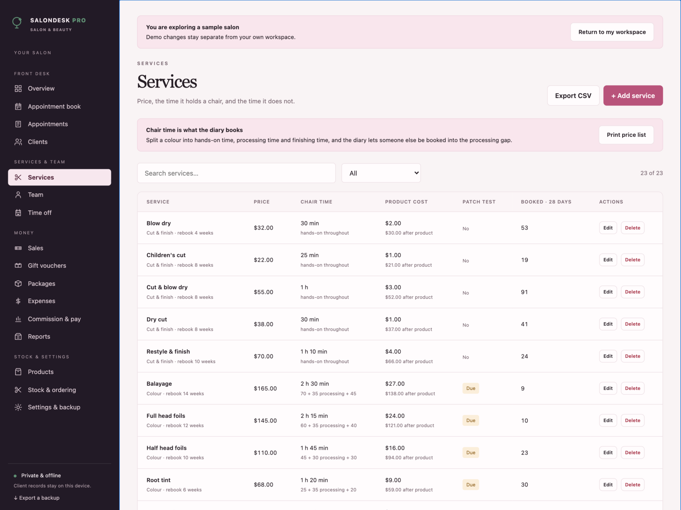
Task: Click the Packages box icon
Action: coord(18,283)
